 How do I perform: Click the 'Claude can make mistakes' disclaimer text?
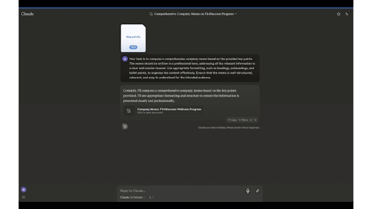(229, 128)
